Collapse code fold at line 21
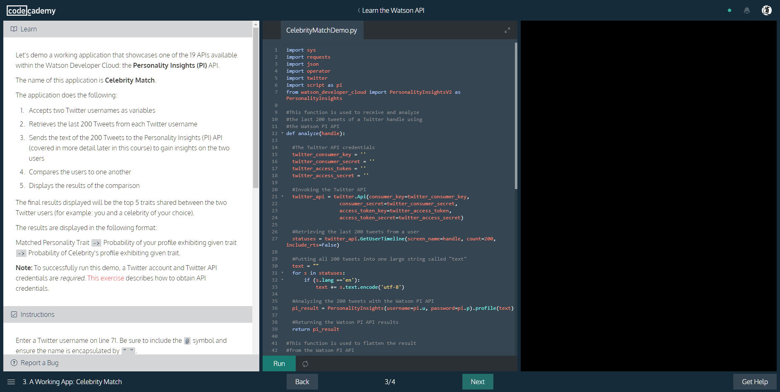 click(x=282, y=196)
